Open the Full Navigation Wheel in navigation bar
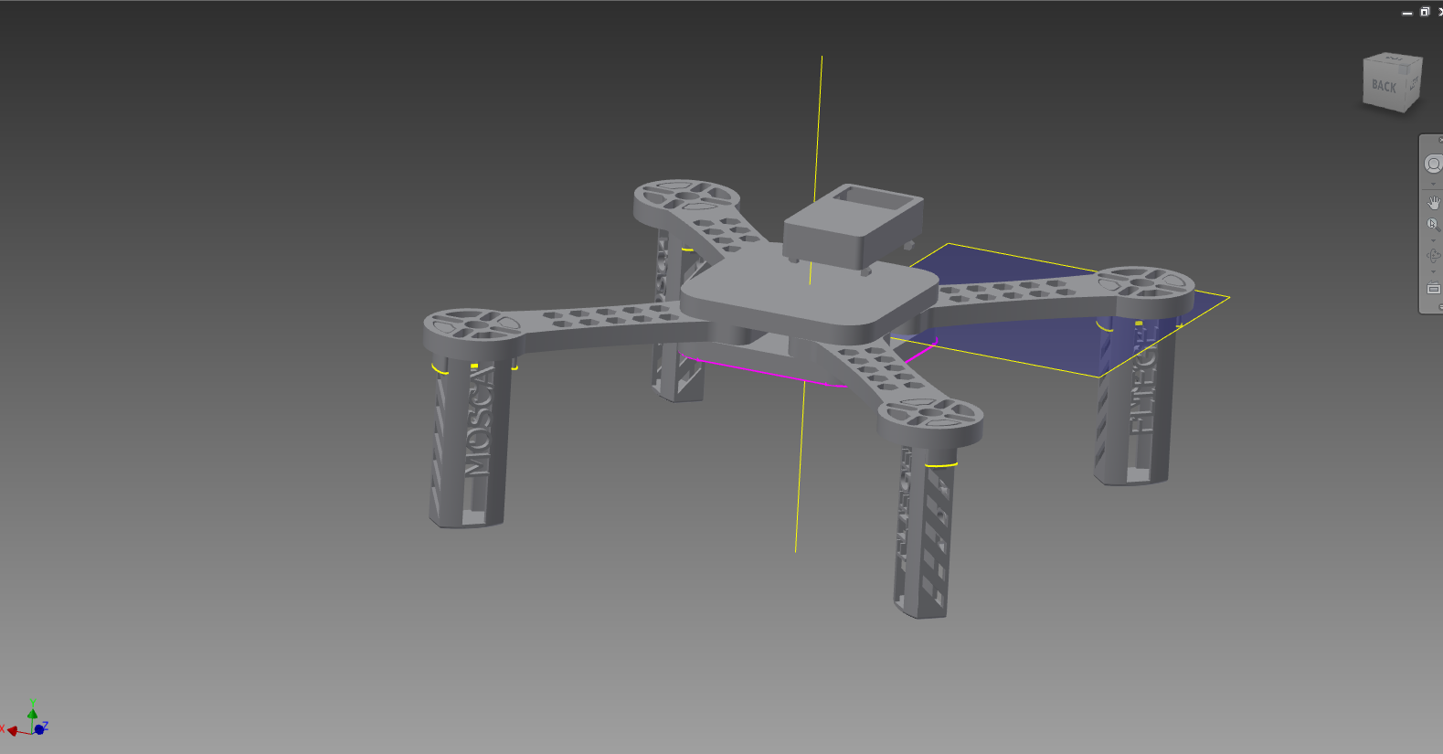1443x754 pixels. point(1433,164)
